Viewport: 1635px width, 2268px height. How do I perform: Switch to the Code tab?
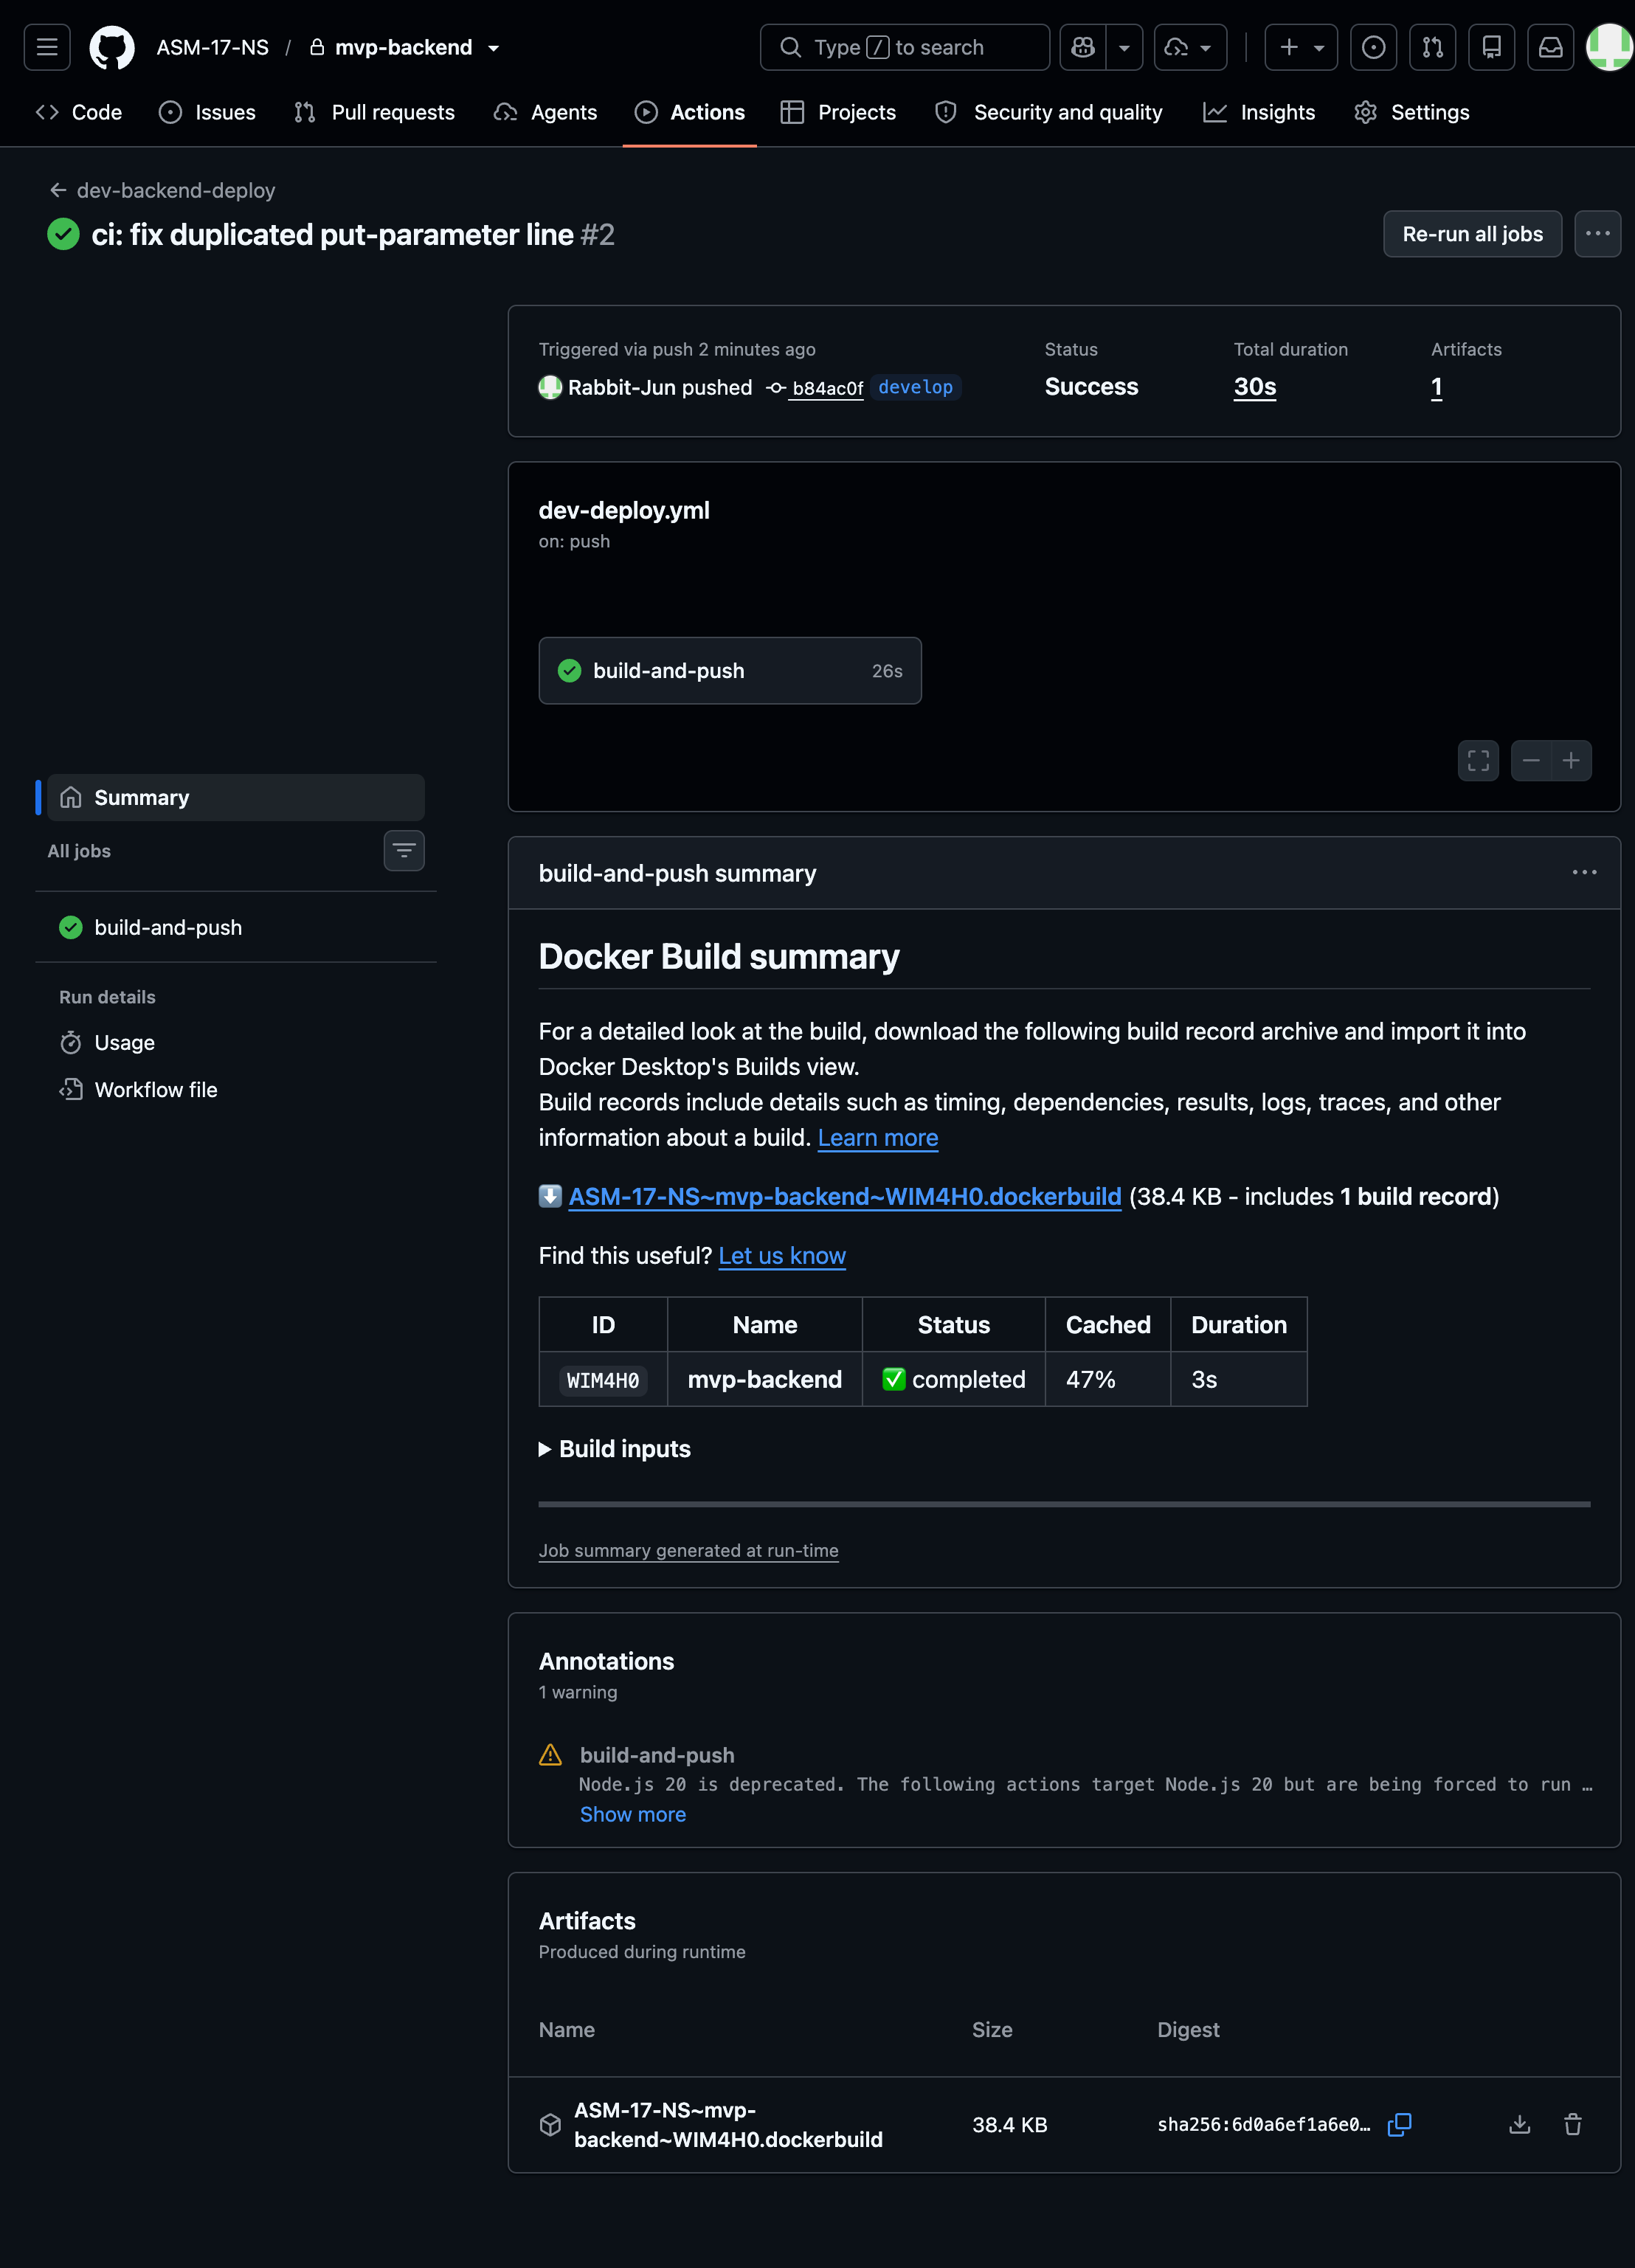79,112
